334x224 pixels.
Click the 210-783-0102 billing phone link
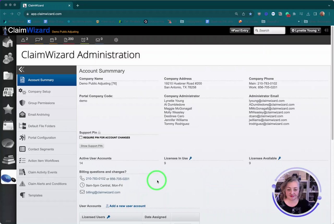(96, 179)
